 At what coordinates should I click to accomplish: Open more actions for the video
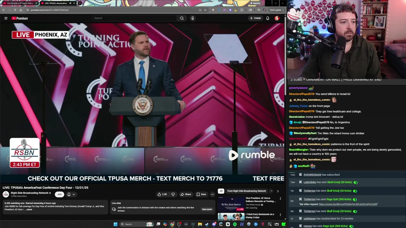point(212,194)
